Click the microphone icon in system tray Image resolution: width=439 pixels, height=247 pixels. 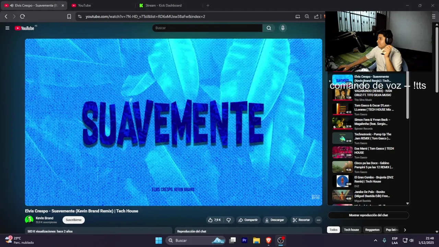tap(384, 240)
